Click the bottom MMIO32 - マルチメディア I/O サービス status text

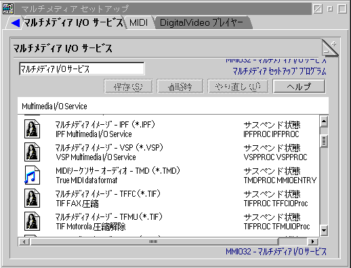[x=276, y=252]
